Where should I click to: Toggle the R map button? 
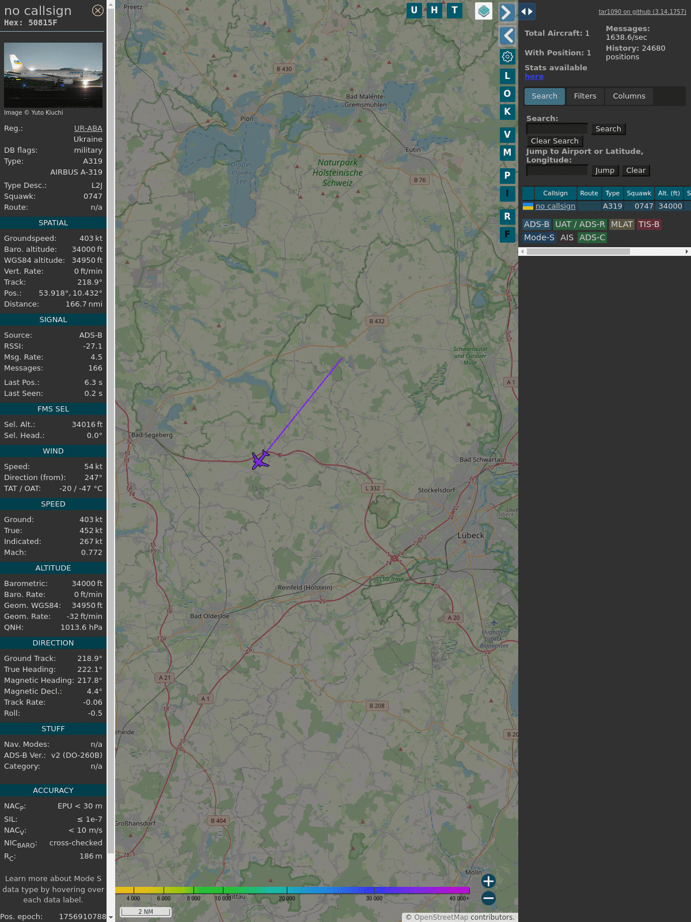pos(507,217)
